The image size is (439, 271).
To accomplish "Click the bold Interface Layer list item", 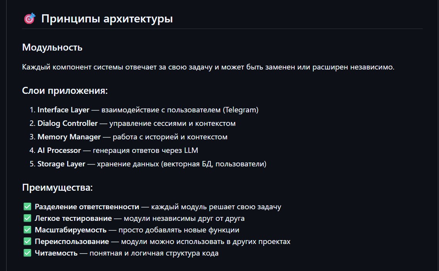I will 63,110.
